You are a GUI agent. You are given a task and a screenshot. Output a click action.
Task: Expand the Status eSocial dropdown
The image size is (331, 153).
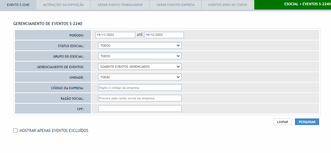(x=140, y=45)
